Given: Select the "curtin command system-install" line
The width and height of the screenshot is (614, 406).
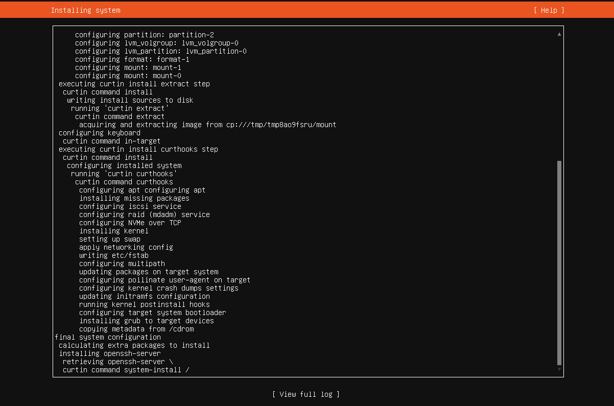Looking at the screenshot, I should point(126,370).
